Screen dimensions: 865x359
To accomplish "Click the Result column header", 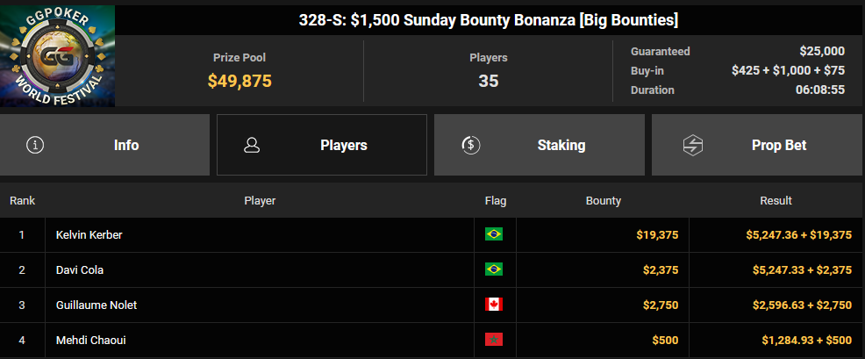I will coord(776,200).
